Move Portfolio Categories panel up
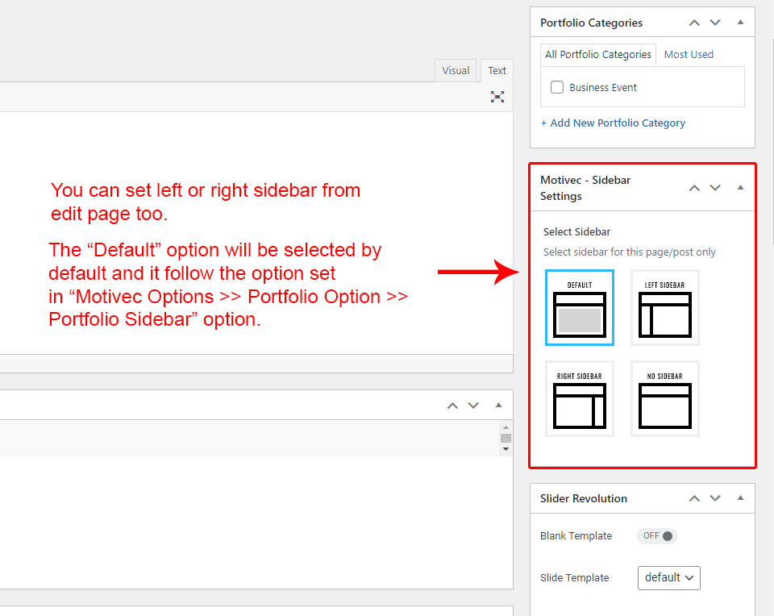Image resolution: width=774 pixels, height=616 pixels. [694, 23]
